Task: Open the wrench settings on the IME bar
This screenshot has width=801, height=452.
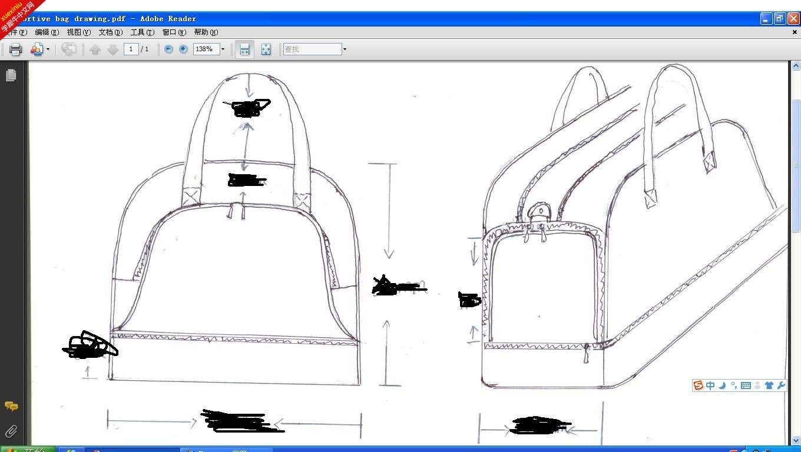Action: 781,385
